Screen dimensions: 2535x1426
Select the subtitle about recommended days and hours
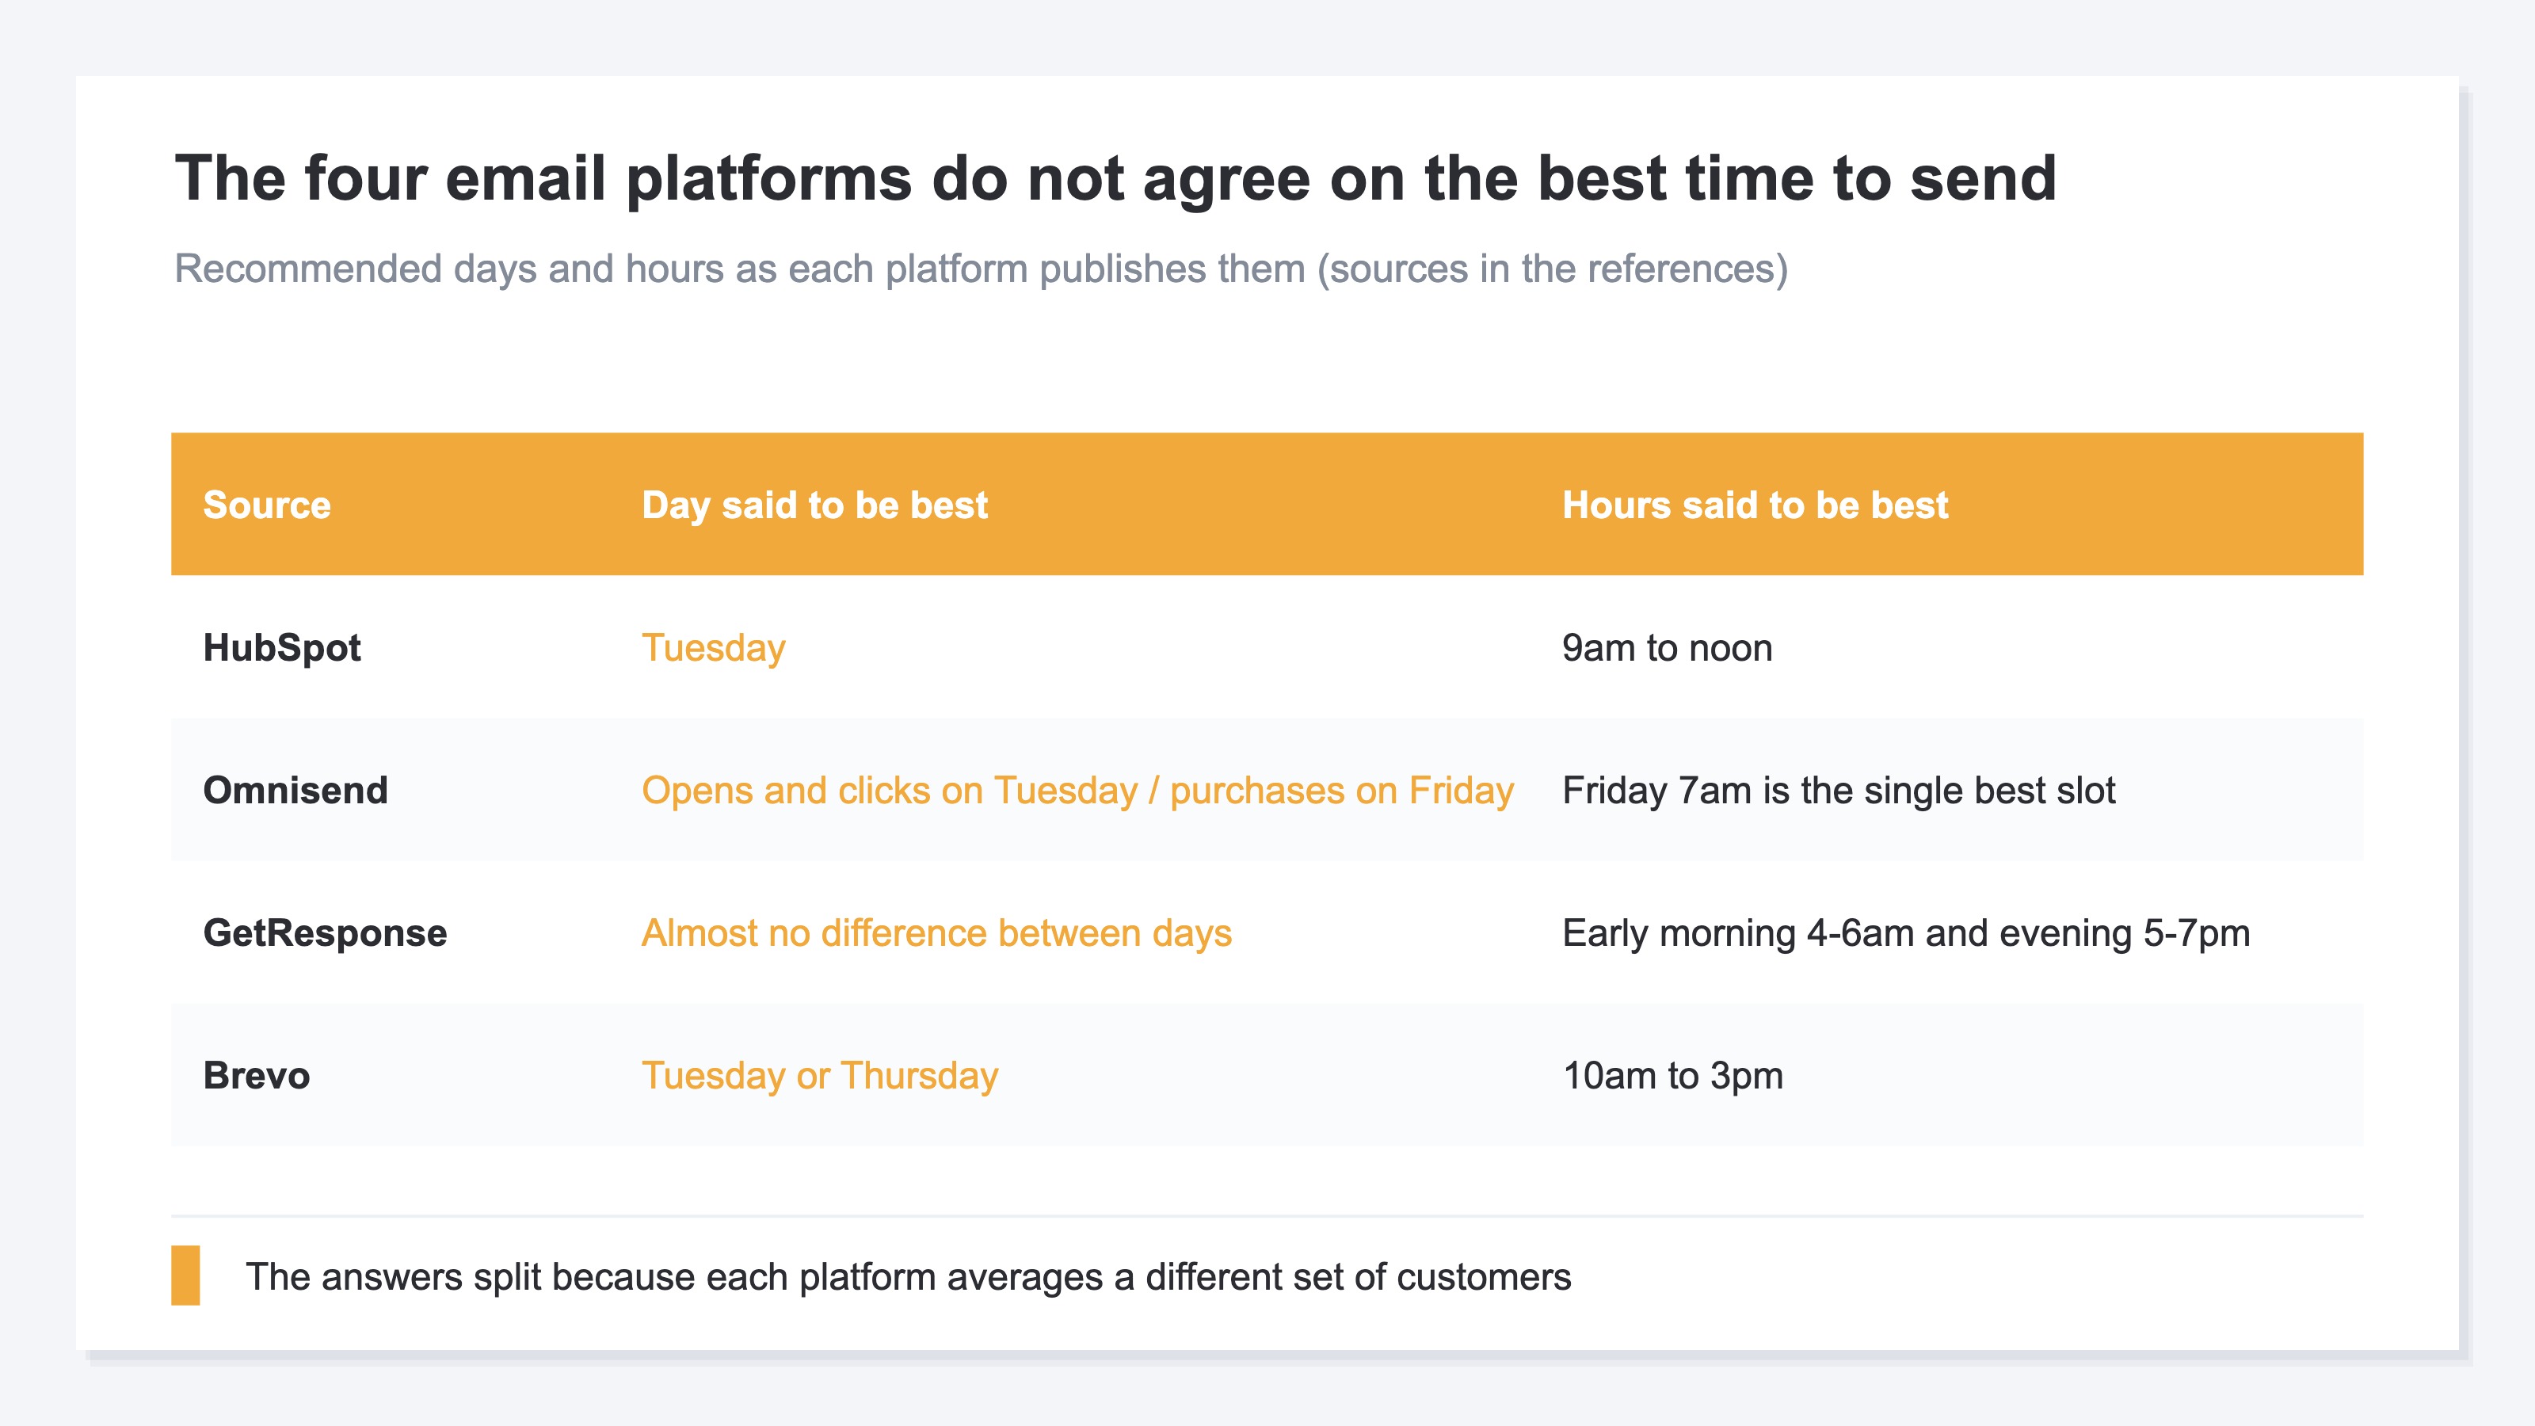[x=982, y=269]
